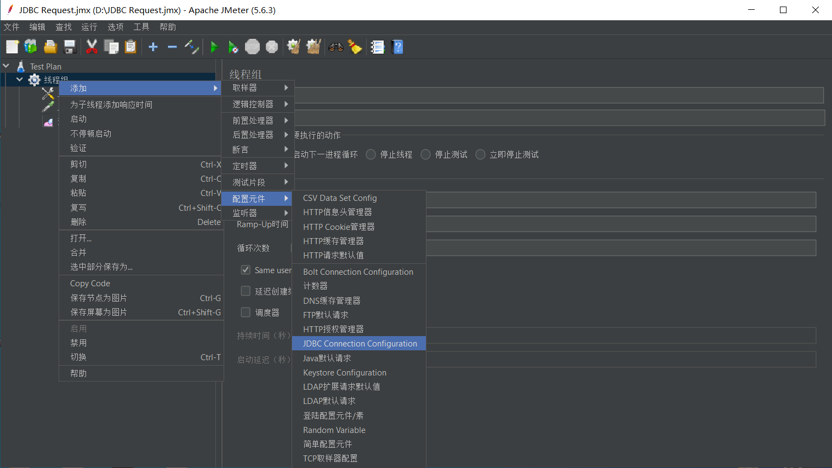
Task: Expand the 后置处理器 submenu
Action: click(258, 135)
